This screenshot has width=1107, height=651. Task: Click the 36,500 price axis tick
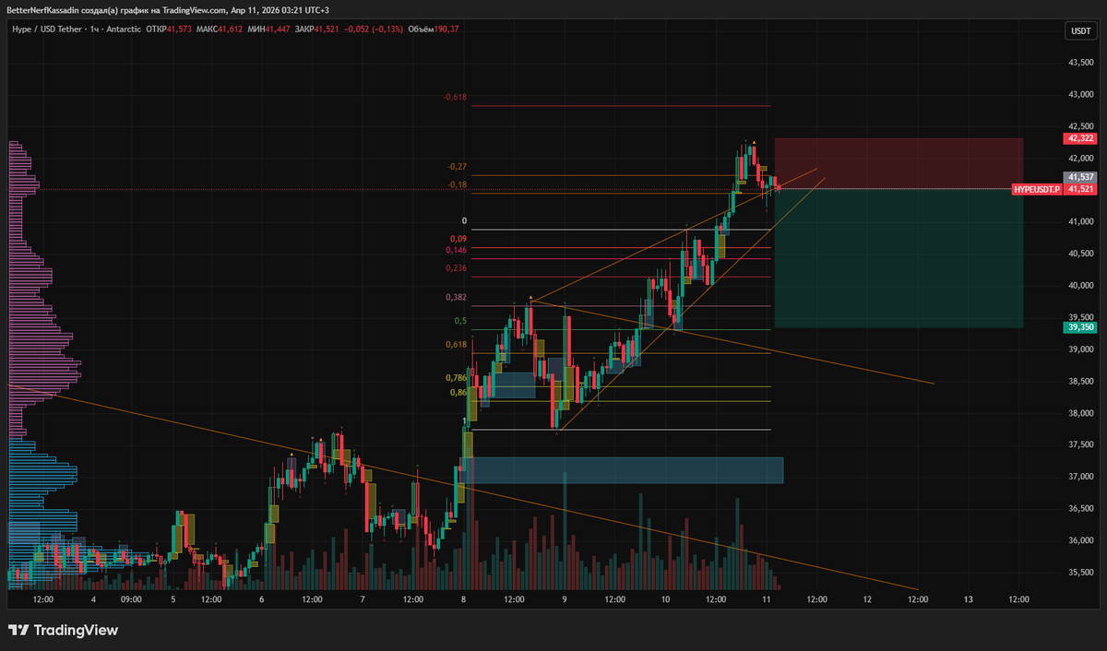[1081, 509]
